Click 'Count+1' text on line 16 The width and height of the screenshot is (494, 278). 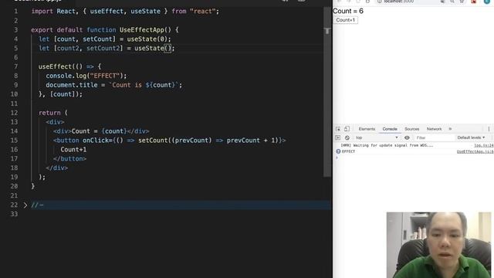point(73,150)
